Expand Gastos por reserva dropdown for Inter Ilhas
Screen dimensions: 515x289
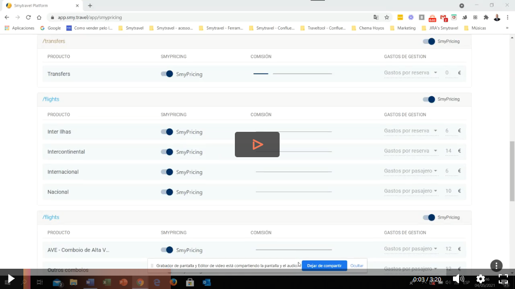point(411,131)
